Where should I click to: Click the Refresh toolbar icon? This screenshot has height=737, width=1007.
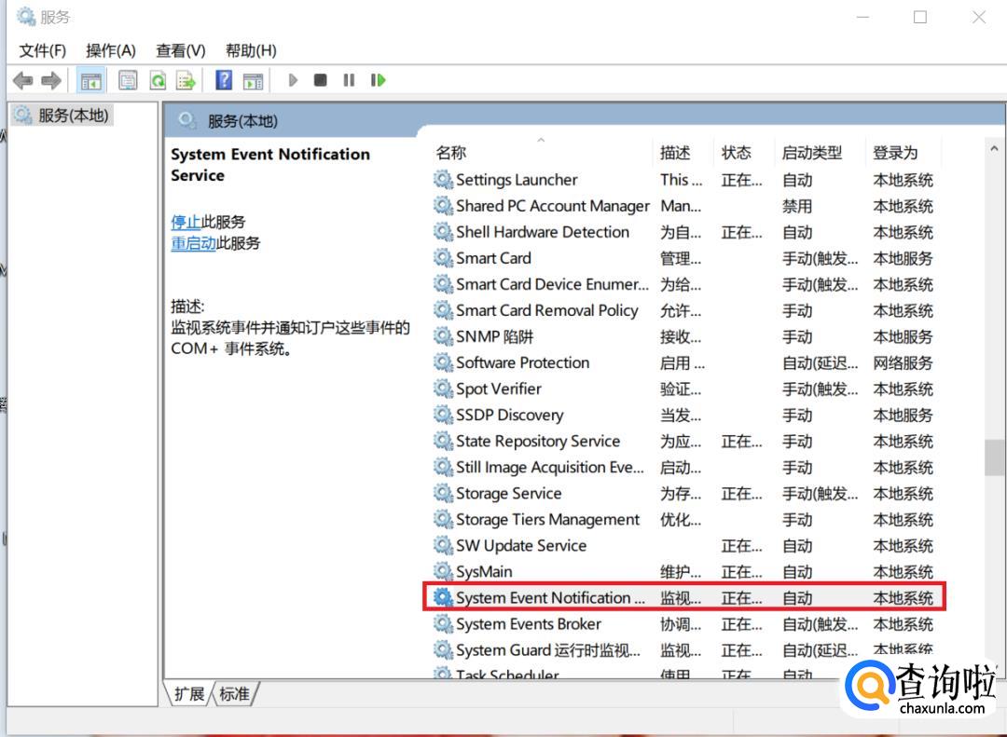tap(158, 81)
